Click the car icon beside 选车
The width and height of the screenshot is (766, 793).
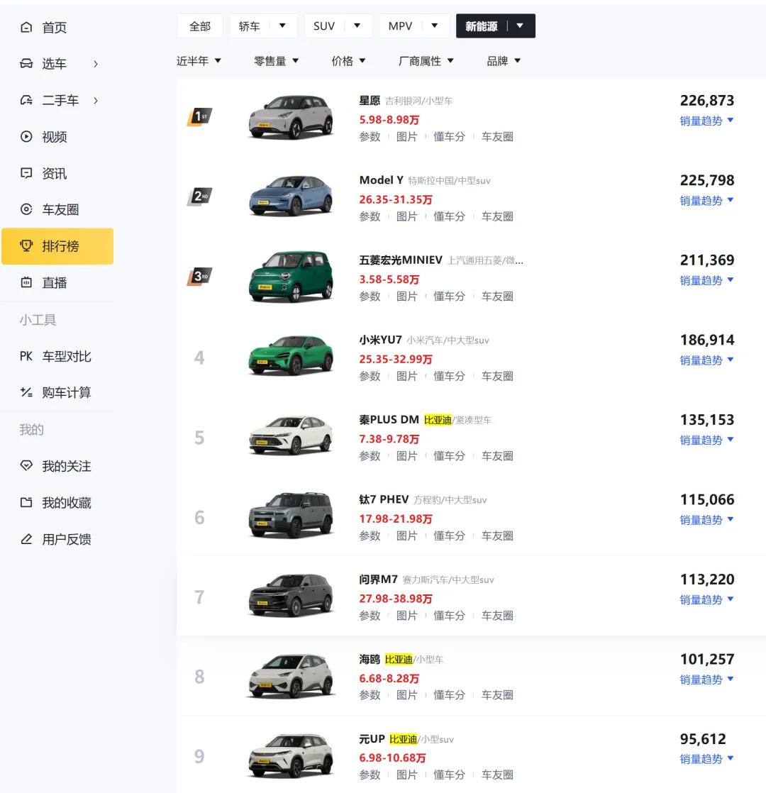click(x=26, y=64)
